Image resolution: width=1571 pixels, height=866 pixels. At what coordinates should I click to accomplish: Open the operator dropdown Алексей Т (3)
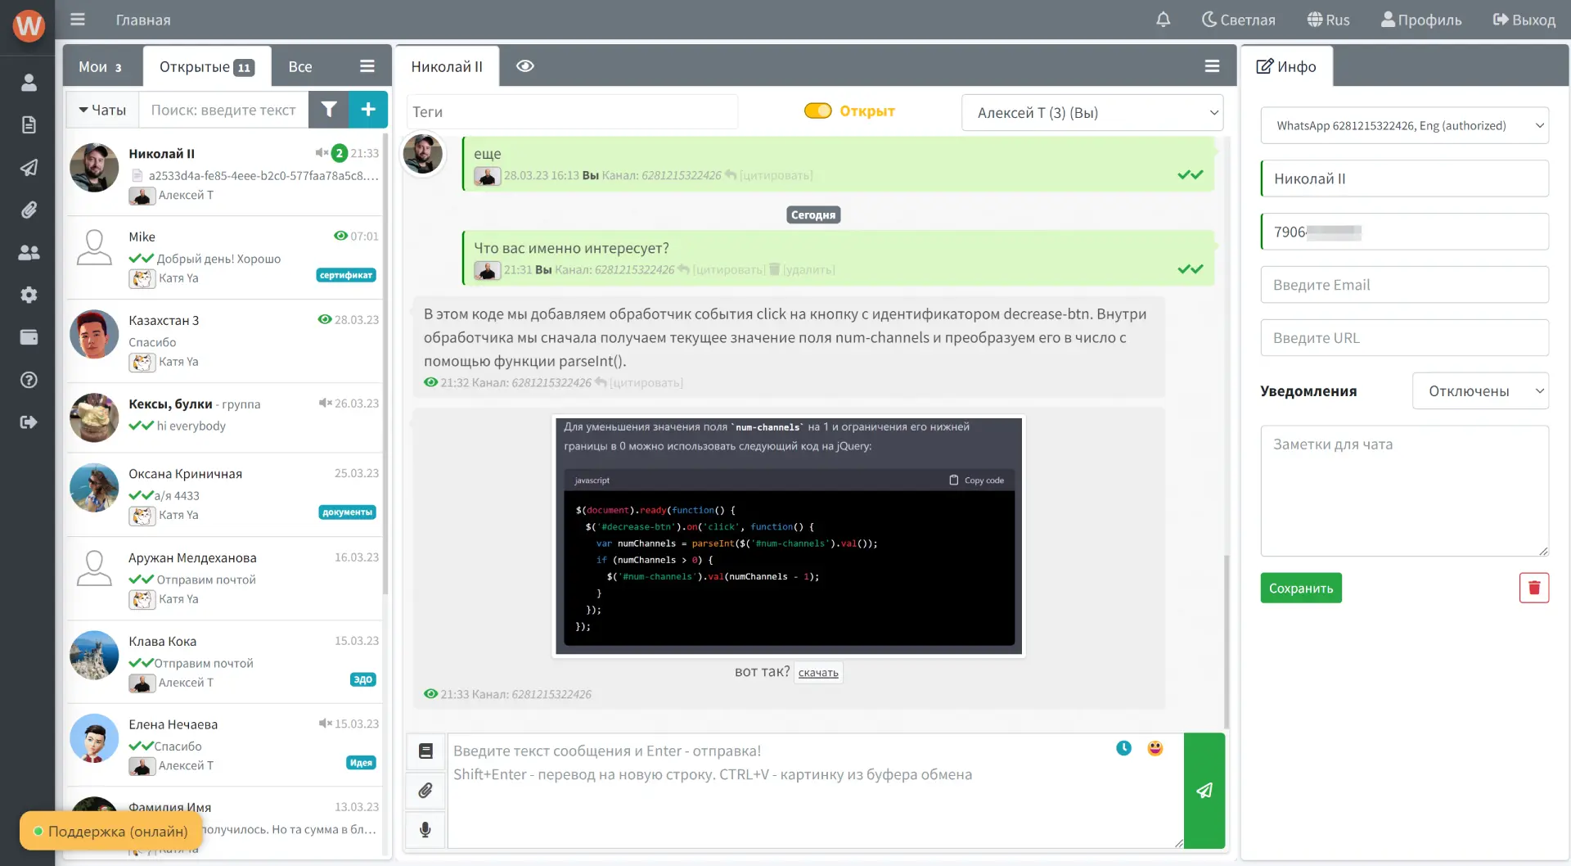(x=1092, y=113)
